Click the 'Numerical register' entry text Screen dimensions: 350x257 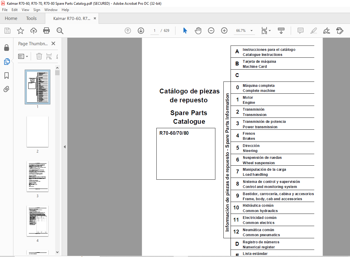pyautogui.click(x=259, y=247)
